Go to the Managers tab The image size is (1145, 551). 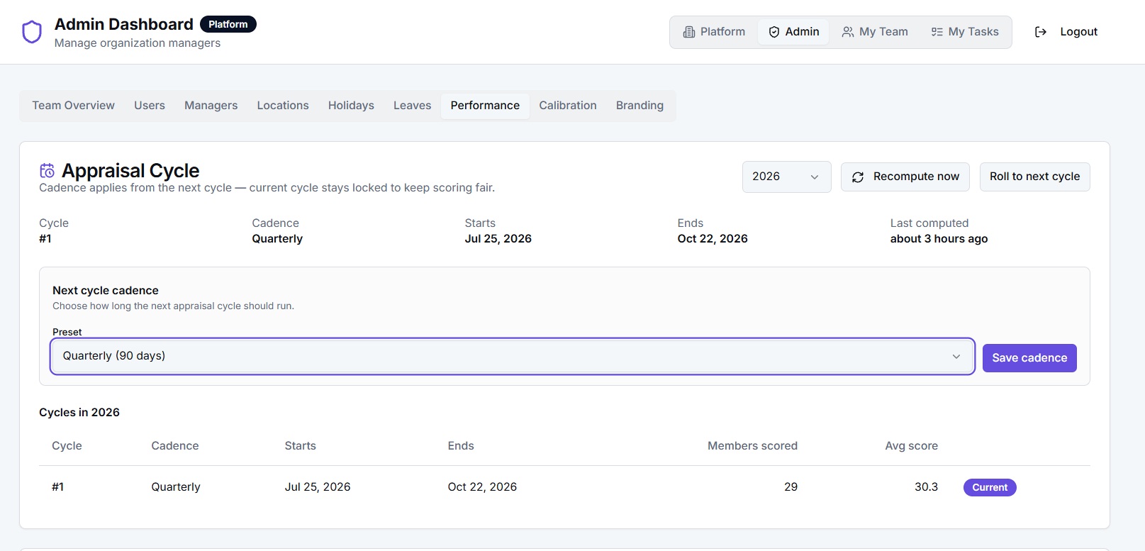211,106
